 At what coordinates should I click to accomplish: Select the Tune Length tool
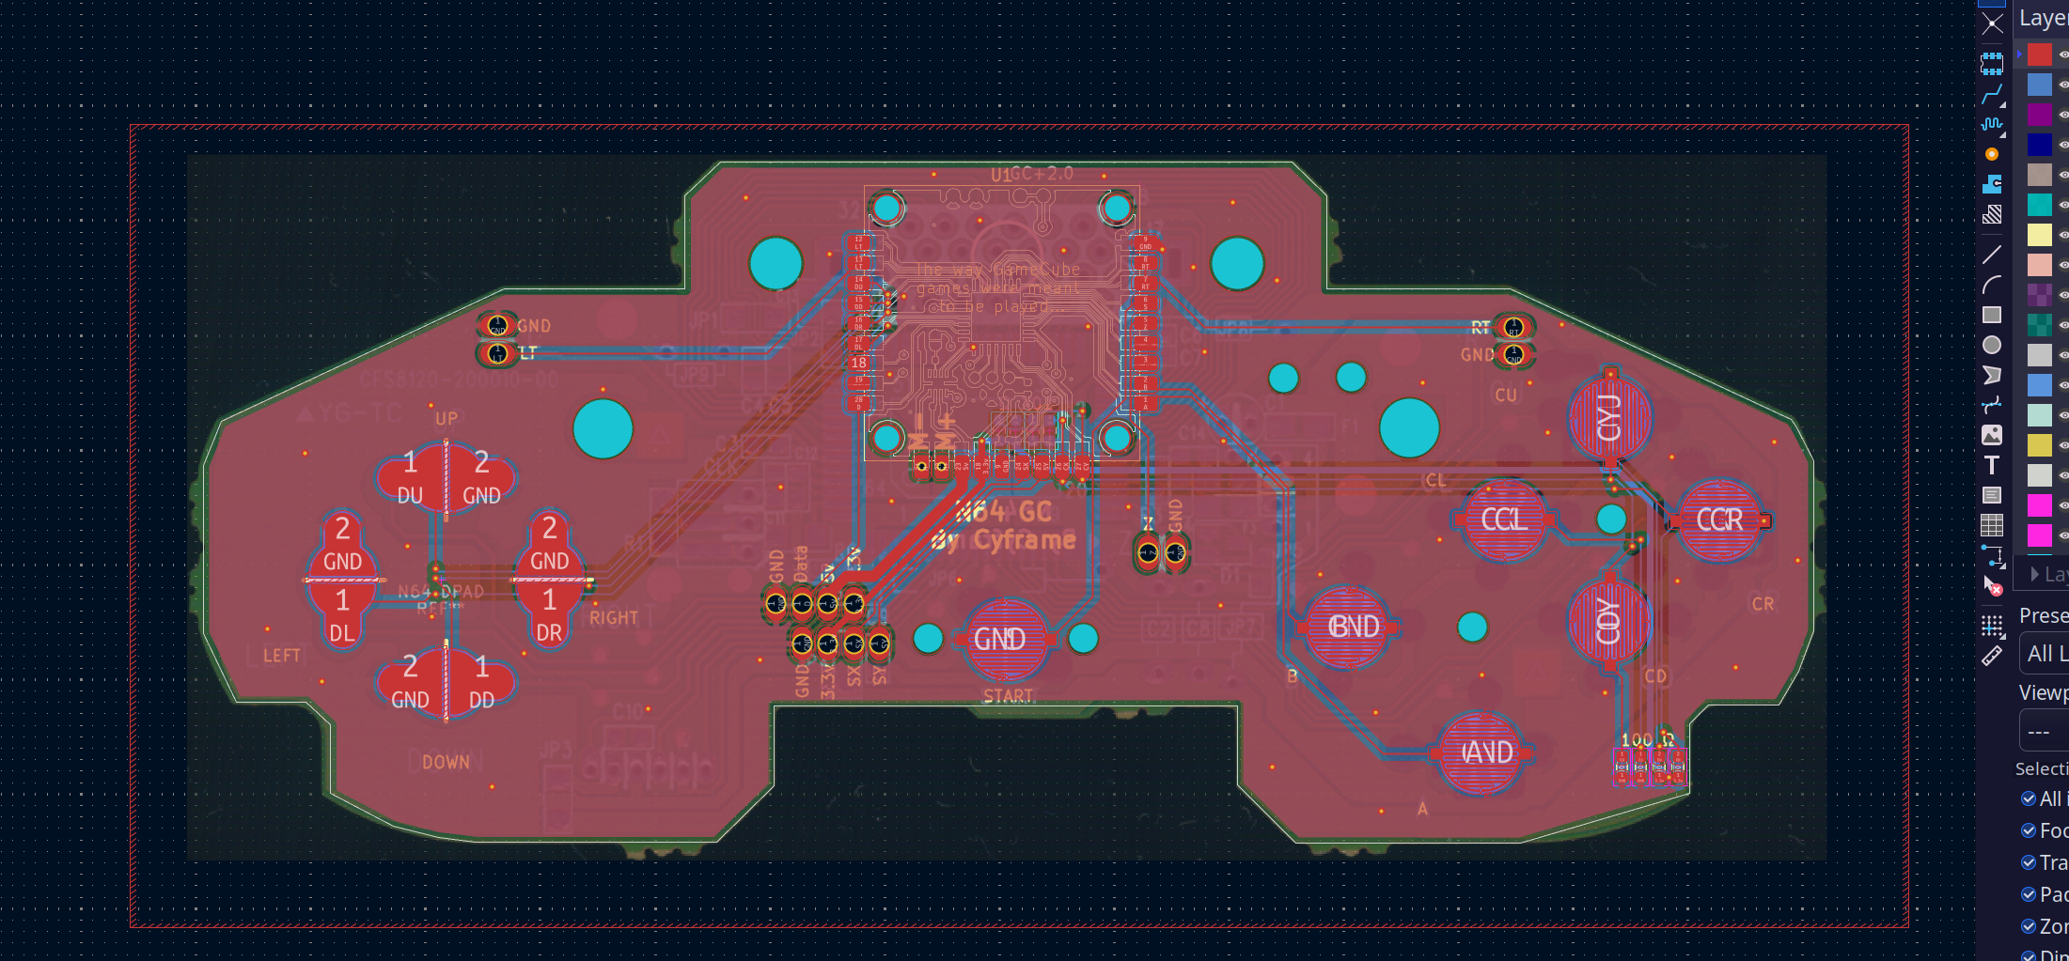tap(1992, 124)
